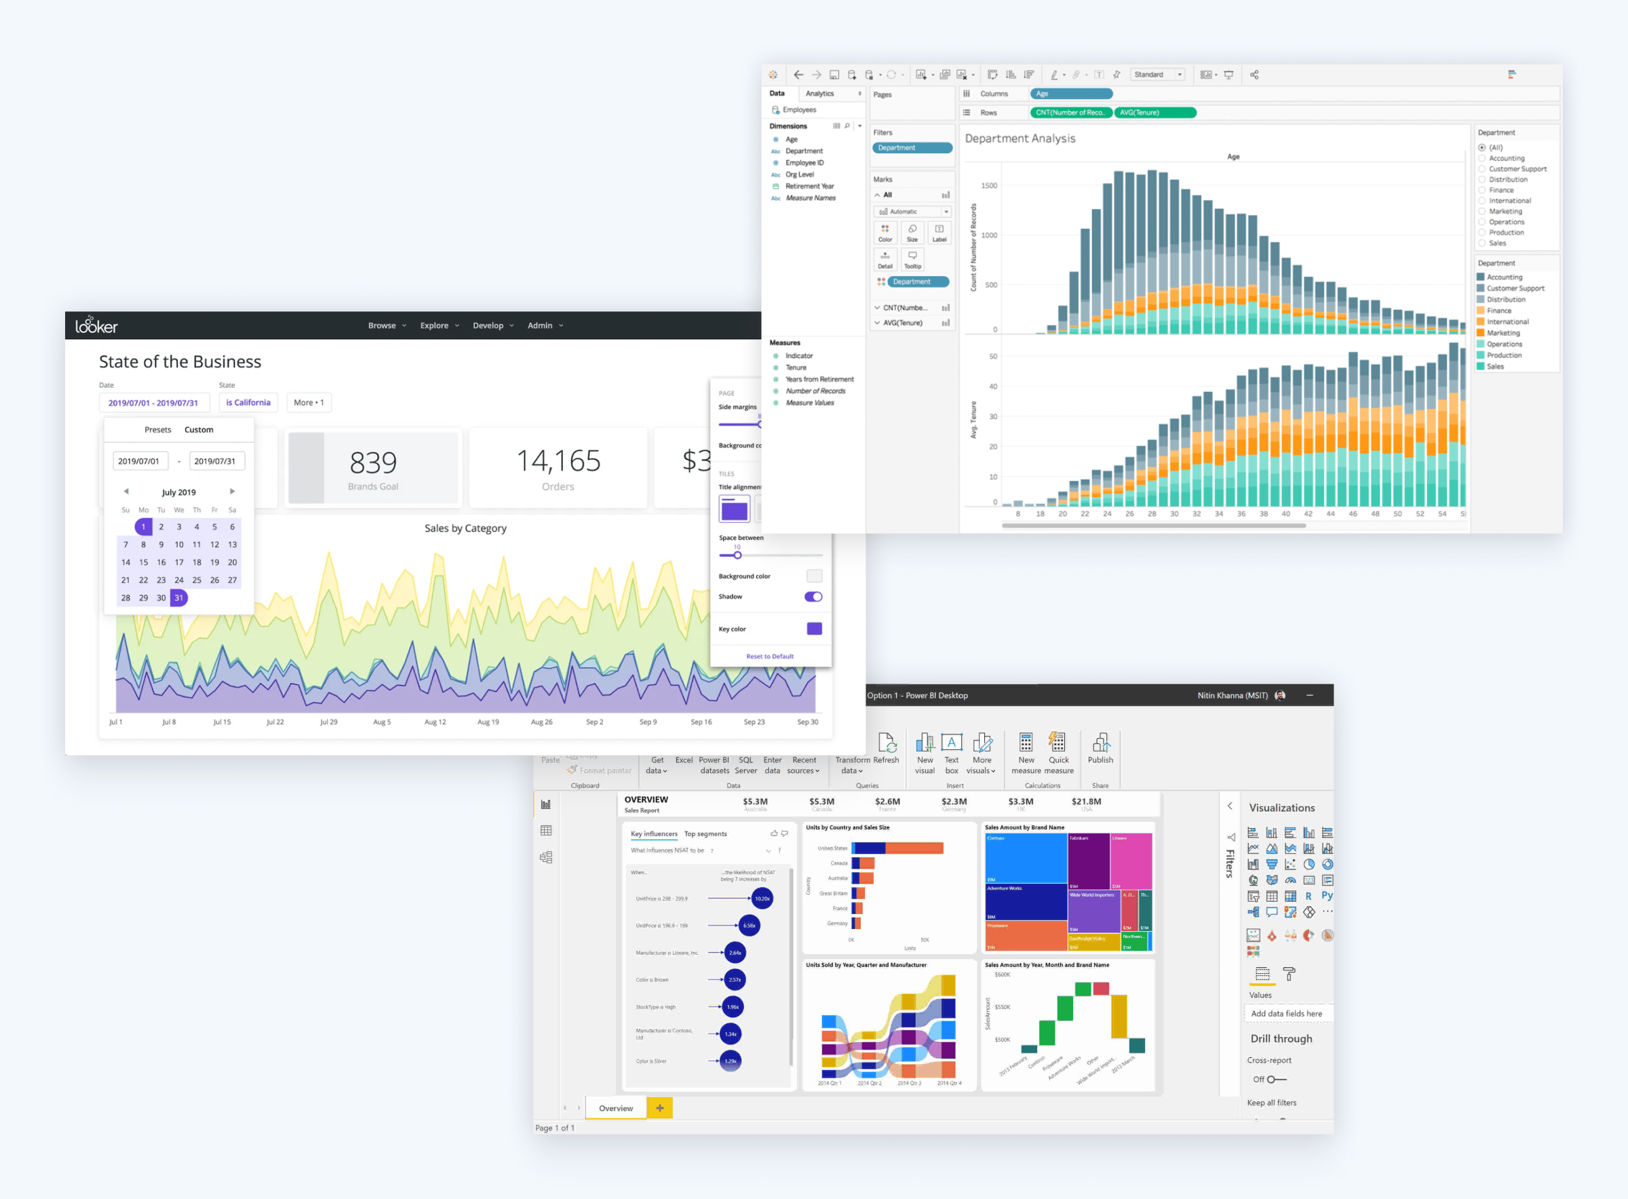The width and height of the screenshot is (1628, 1199).
Task: Open Tableau Show Me icon
Action: tap(1512, 74)
